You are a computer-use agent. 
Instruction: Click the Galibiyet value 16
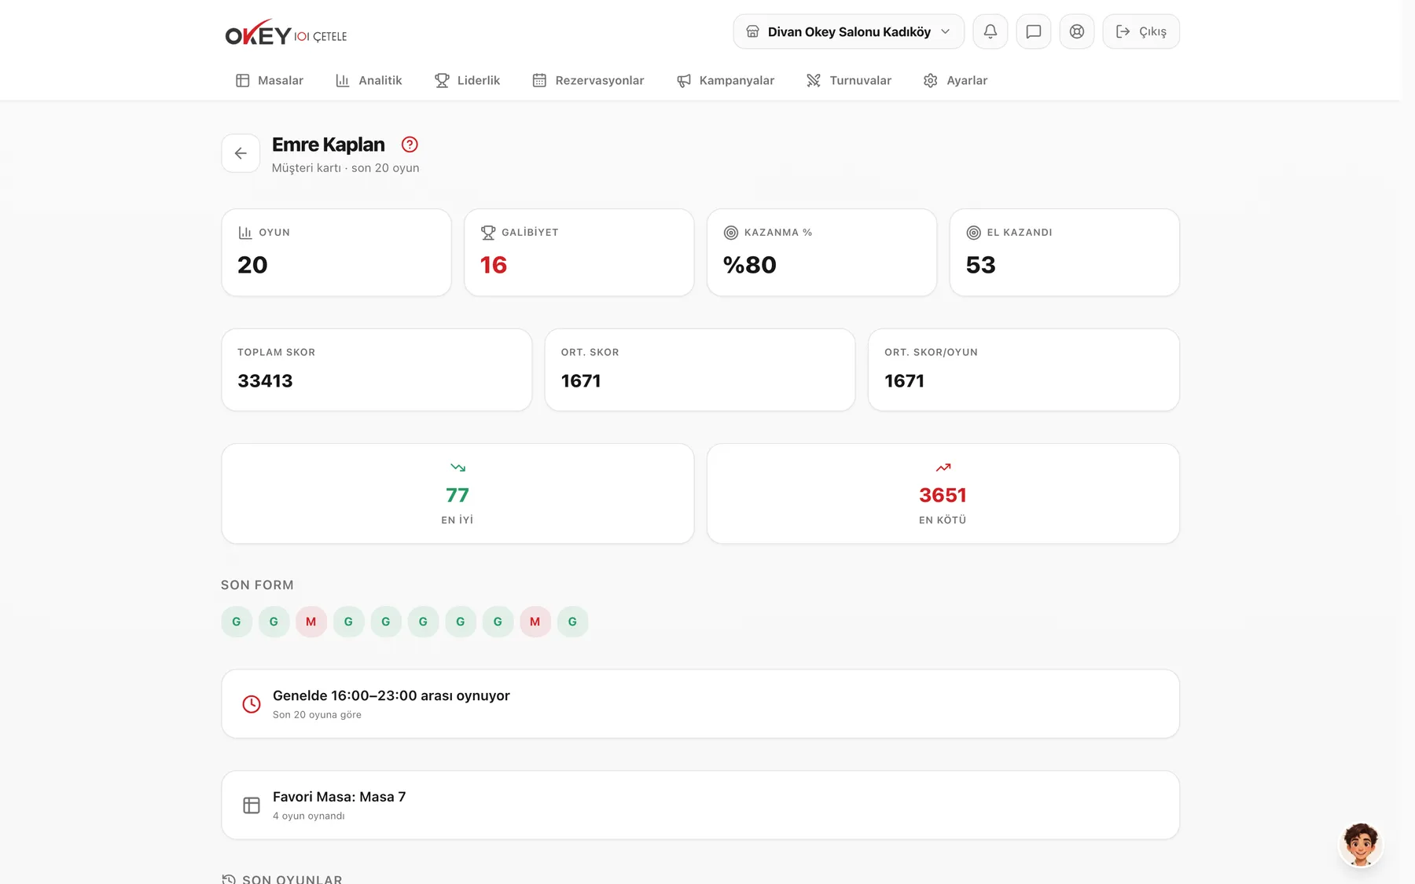point(494,265)
